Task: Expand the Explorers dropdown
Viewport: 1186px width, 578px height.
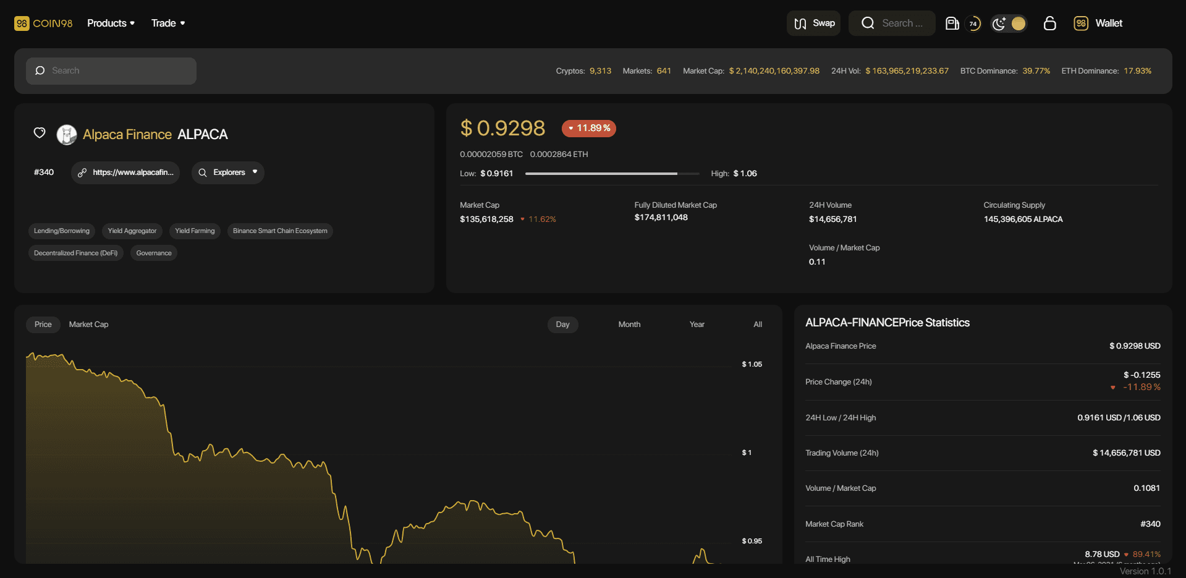Action: pyautogui.click(x=228, y=172)
